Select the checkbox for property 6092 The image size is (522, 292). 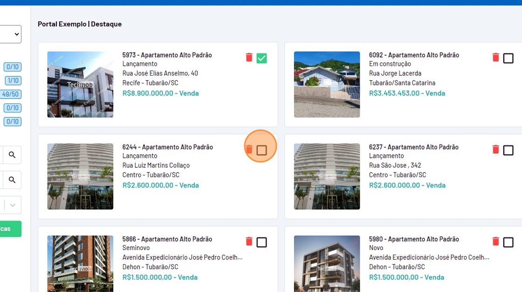pyautogui.click(x=508, y=58)
